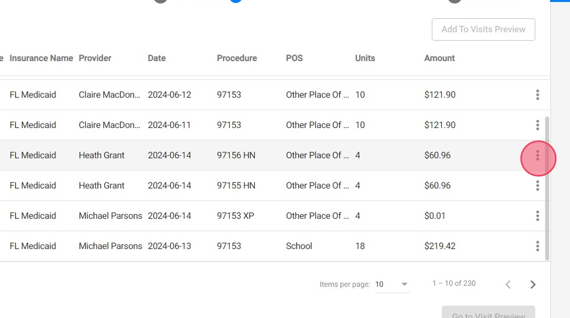Viewport: 570px width, 318px height.
Task: Open options menu for 2024-06-12 Claire MacDonald row
Action: pos(537,95)
